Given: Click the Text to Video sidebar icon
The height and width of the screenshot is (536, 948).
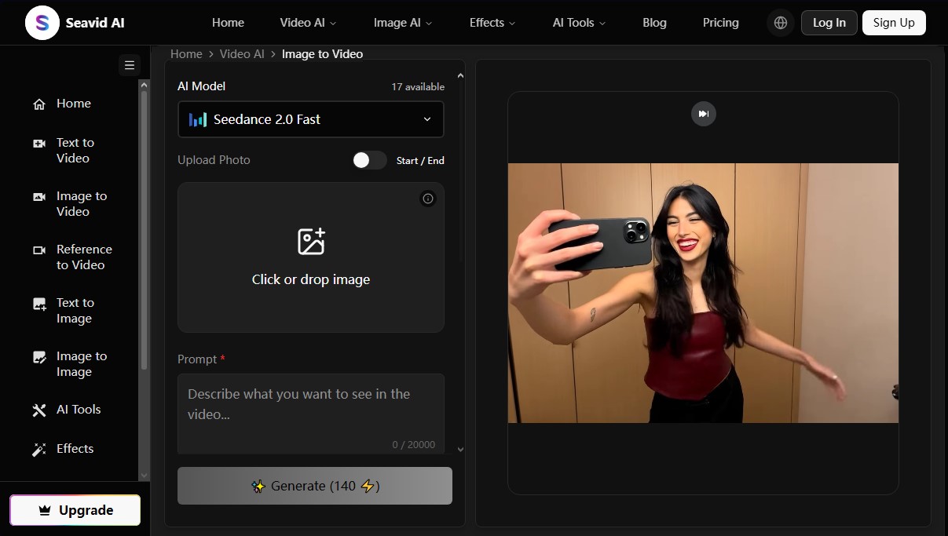Looking at the screenshot, I should coord(39,144).
